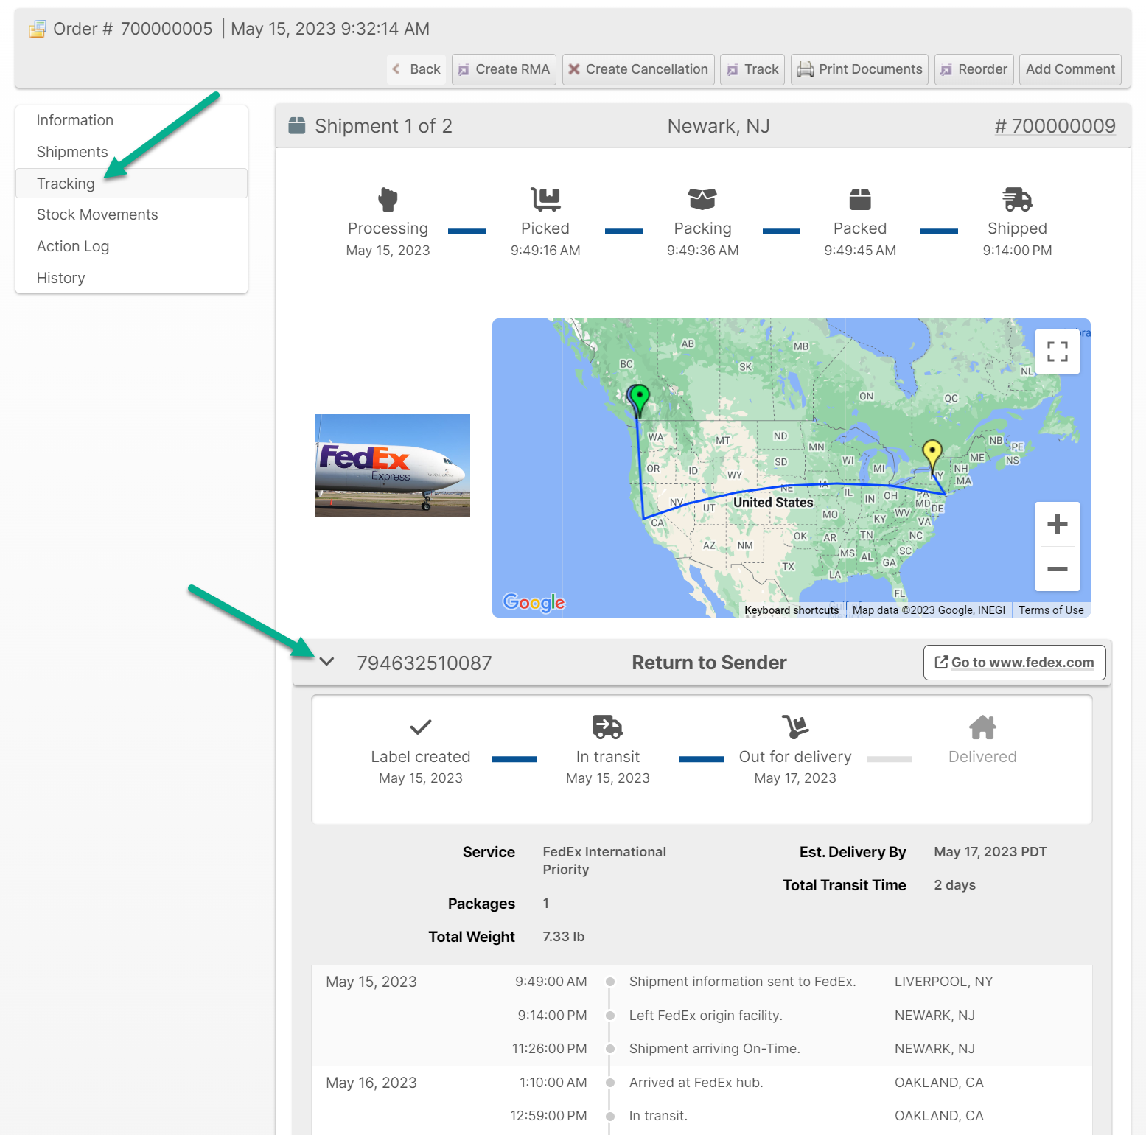
Task: Click Create Cancellation button
Action: click(638, 69)
